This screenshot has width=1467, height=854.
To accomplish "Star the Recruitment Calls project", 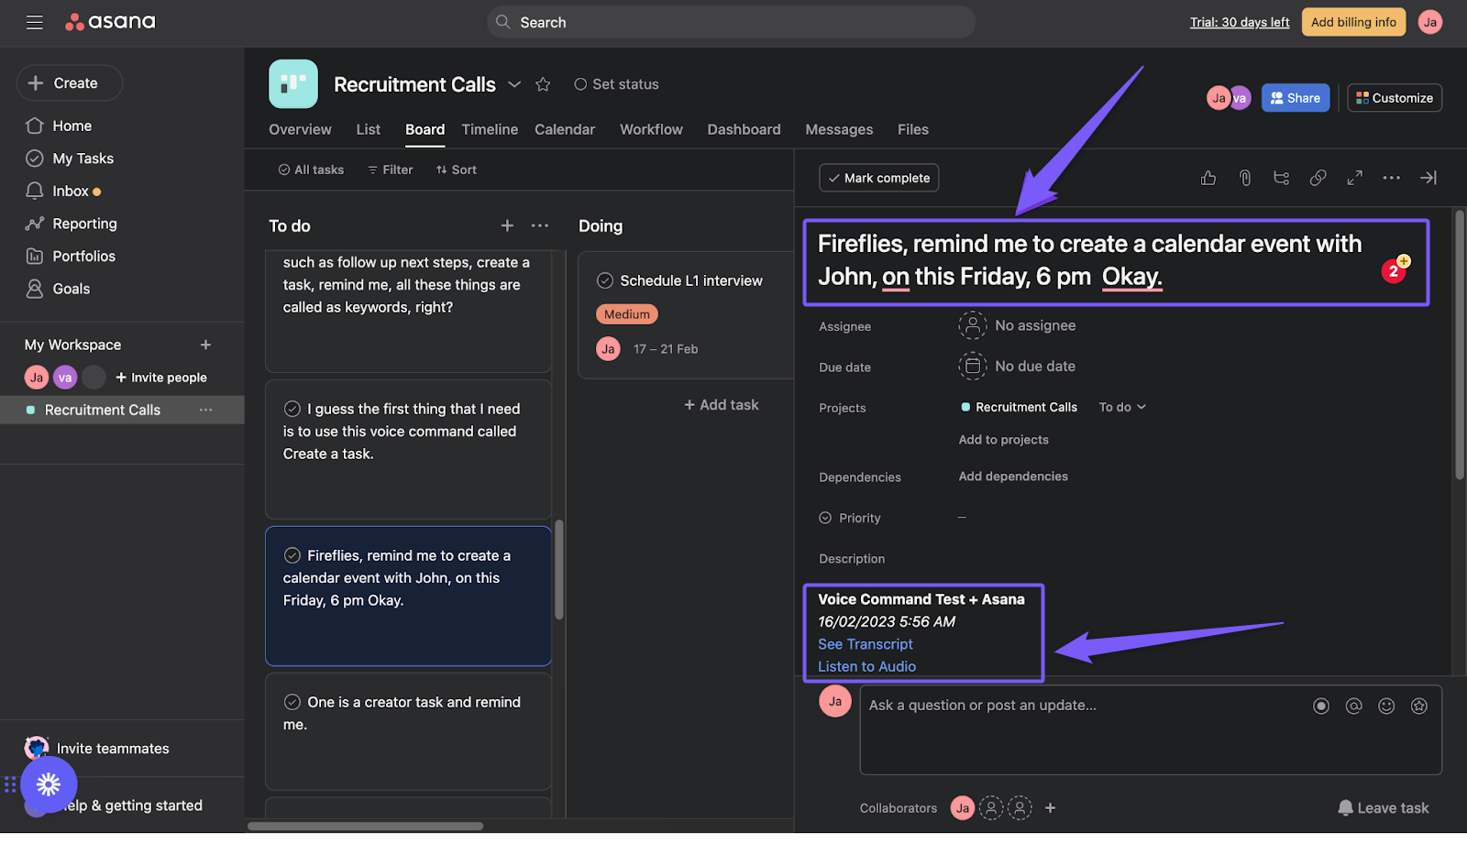I will (x=543, y=84).
